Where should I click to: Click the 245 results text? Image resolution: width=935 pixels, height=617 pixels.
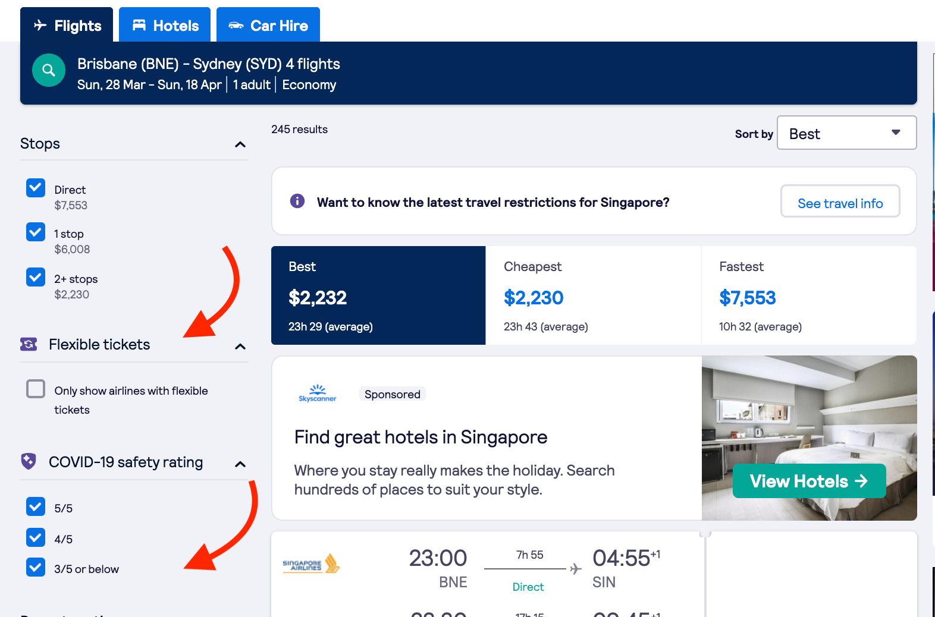click(x=299, y=129)
